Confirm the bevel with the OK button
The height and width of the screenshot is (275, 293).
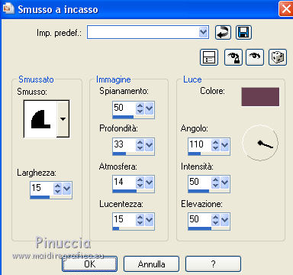[x=90, y=264]
